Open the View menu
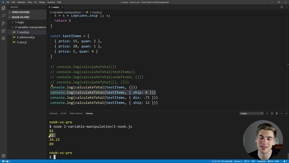Viewport: 289px width, 163px height. pyautogui.click(x=29, y=2)
